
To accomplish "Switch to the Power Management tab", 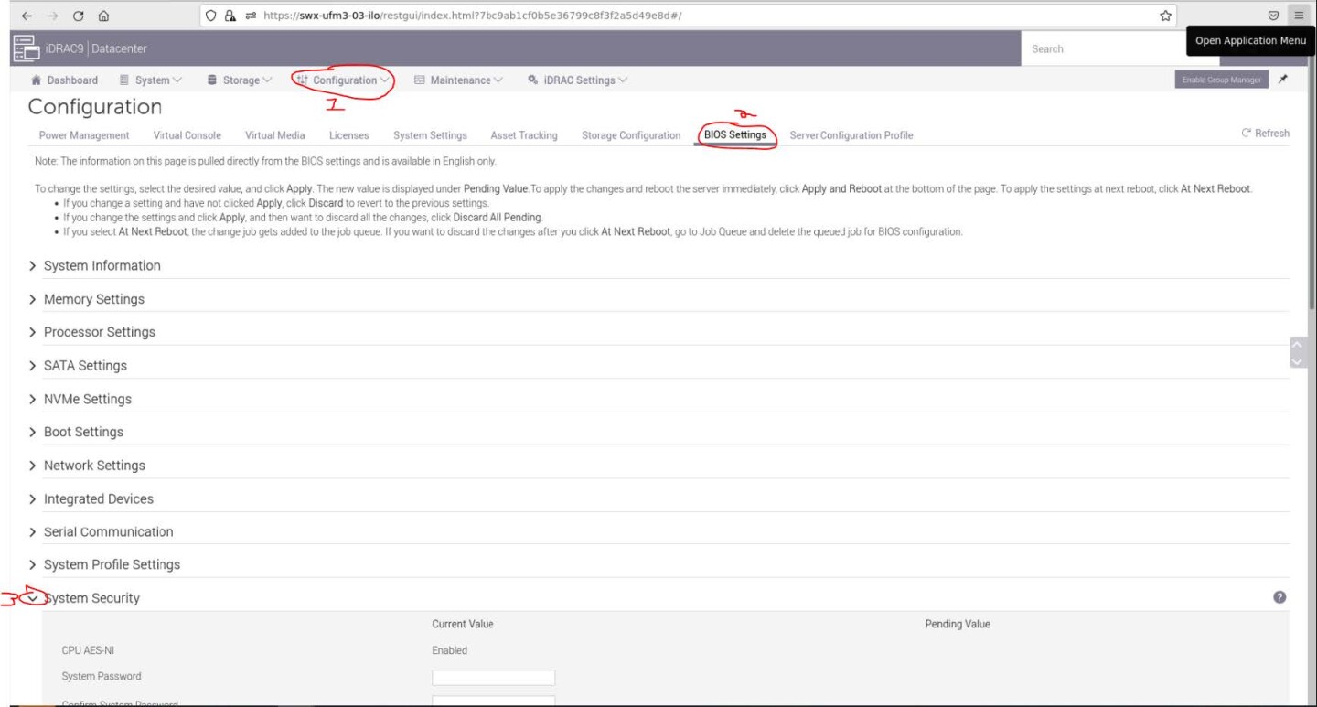I will (x=84, y=135).
